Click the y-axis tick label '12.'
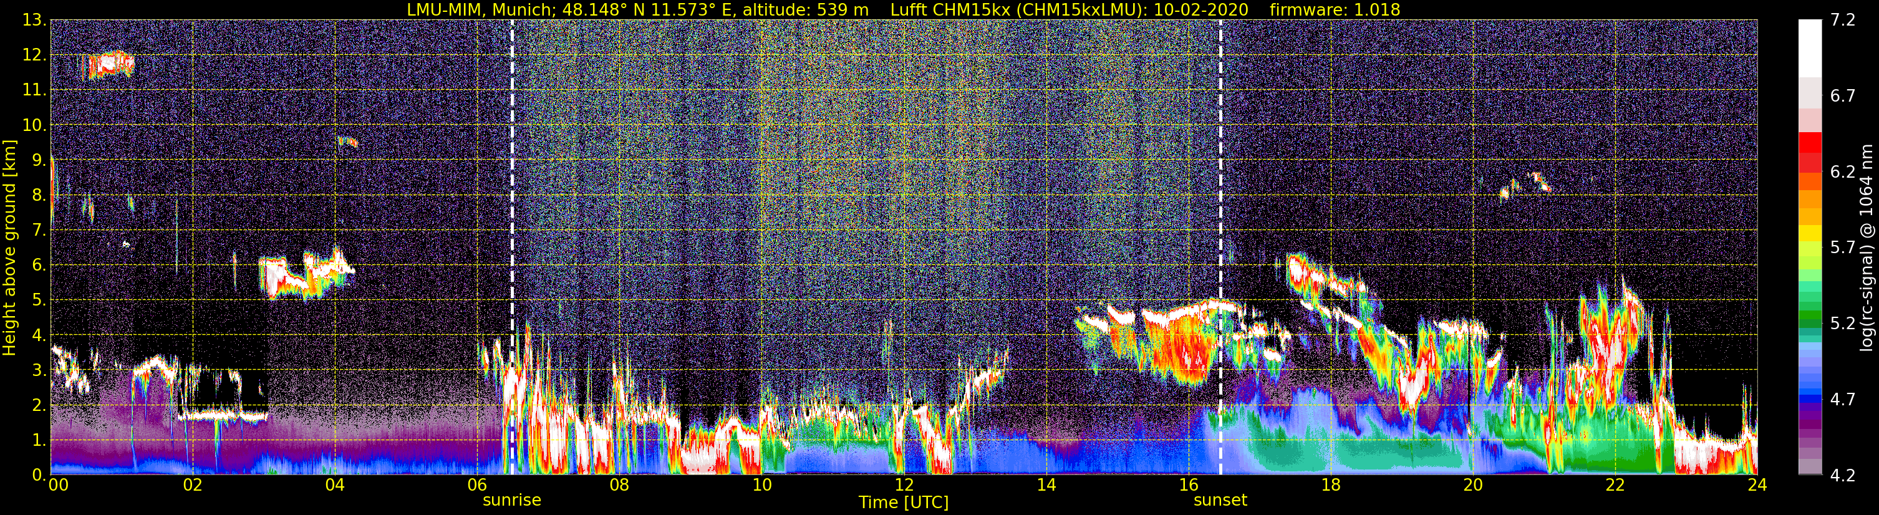Viewport: 1879px width, 515px height. click(x=34, y=55)
